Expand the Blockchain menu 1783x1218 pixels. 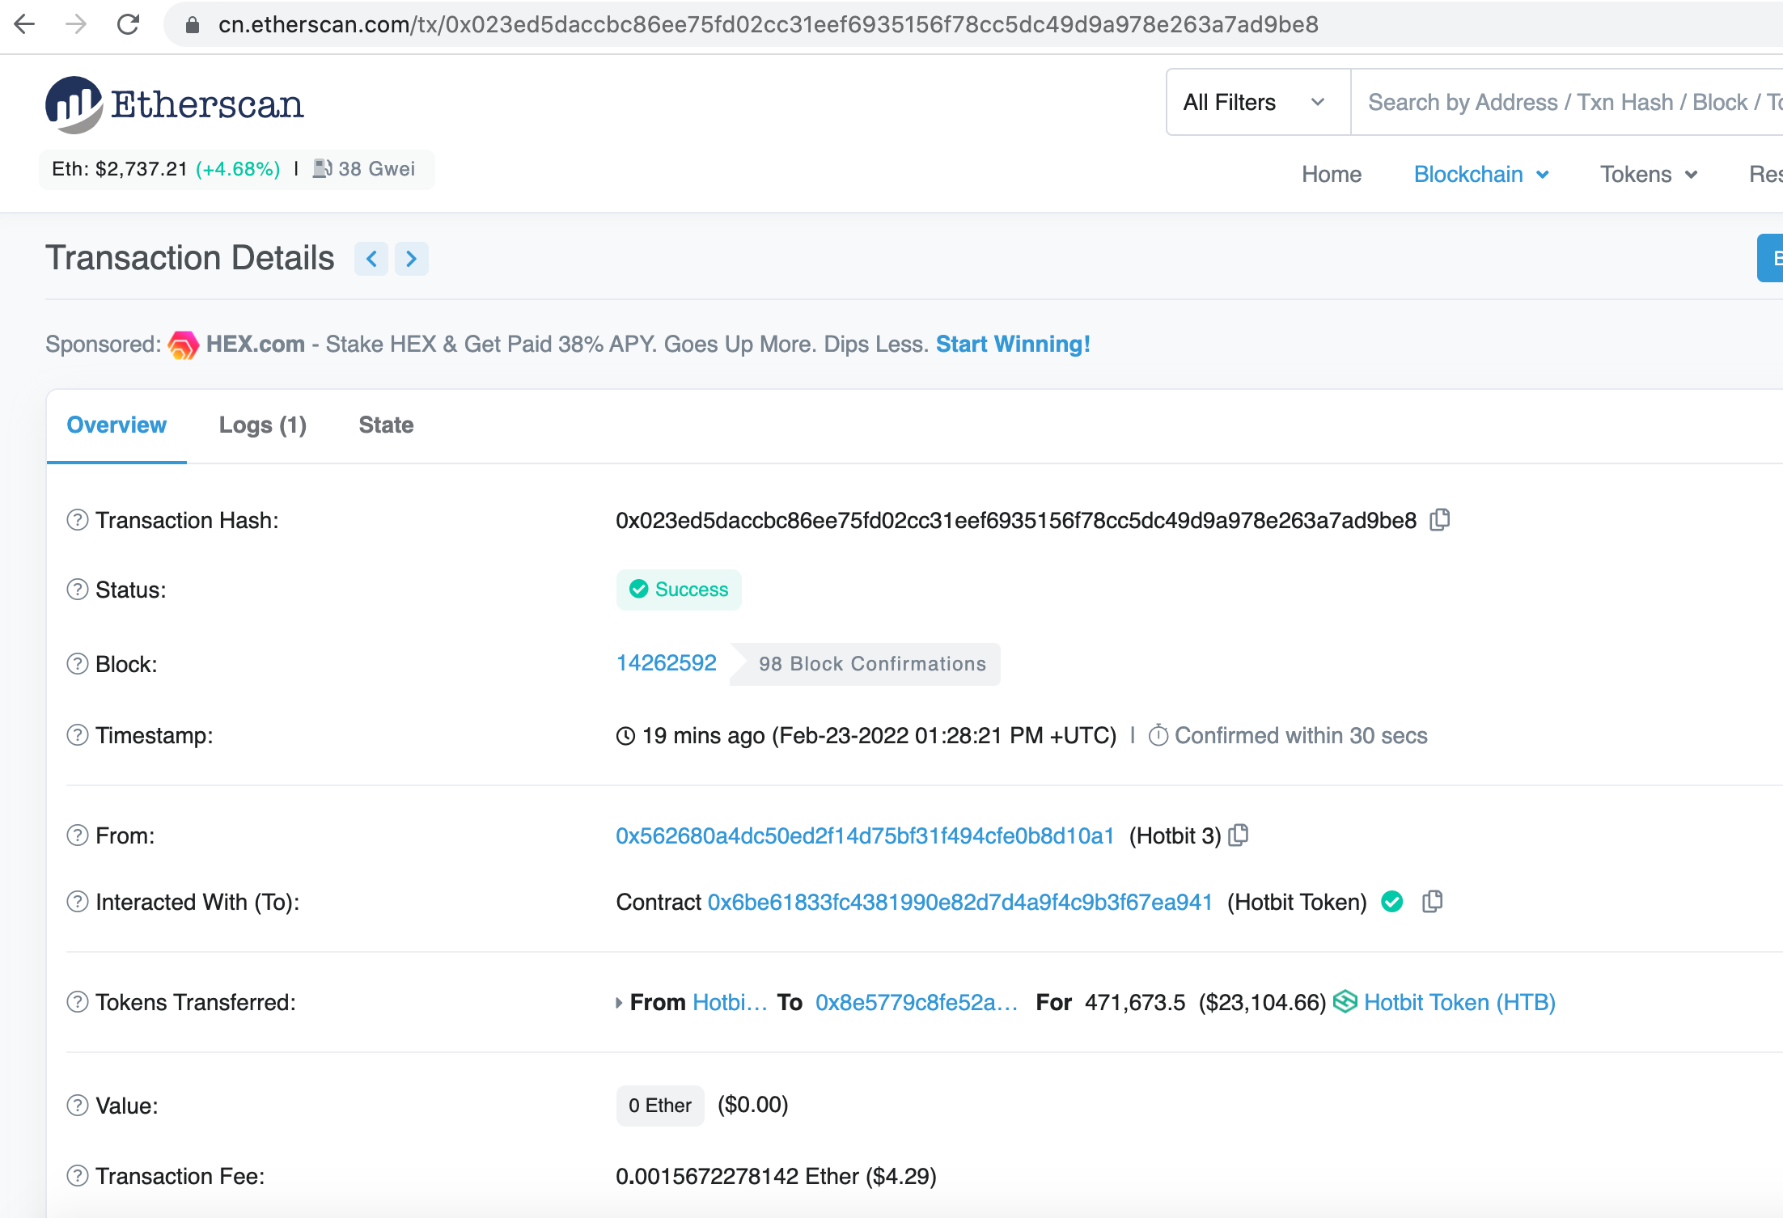pos(1480,175)
